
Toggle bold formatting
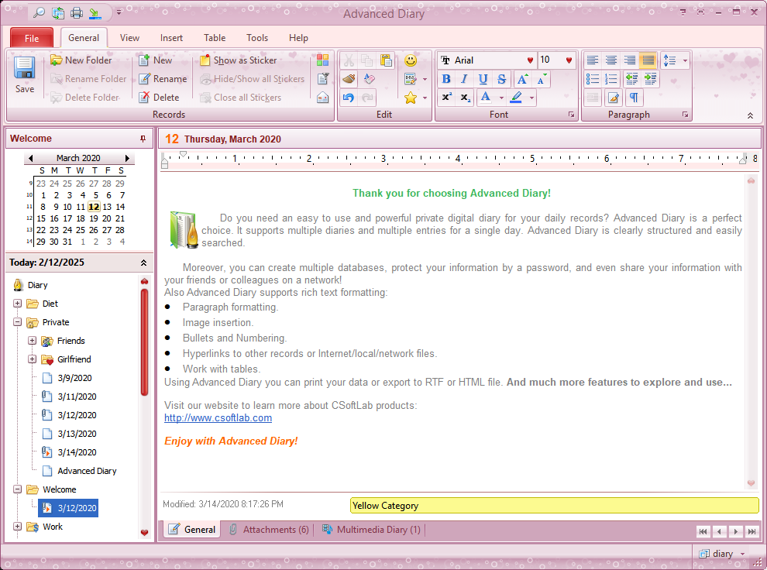pos(446,79)
